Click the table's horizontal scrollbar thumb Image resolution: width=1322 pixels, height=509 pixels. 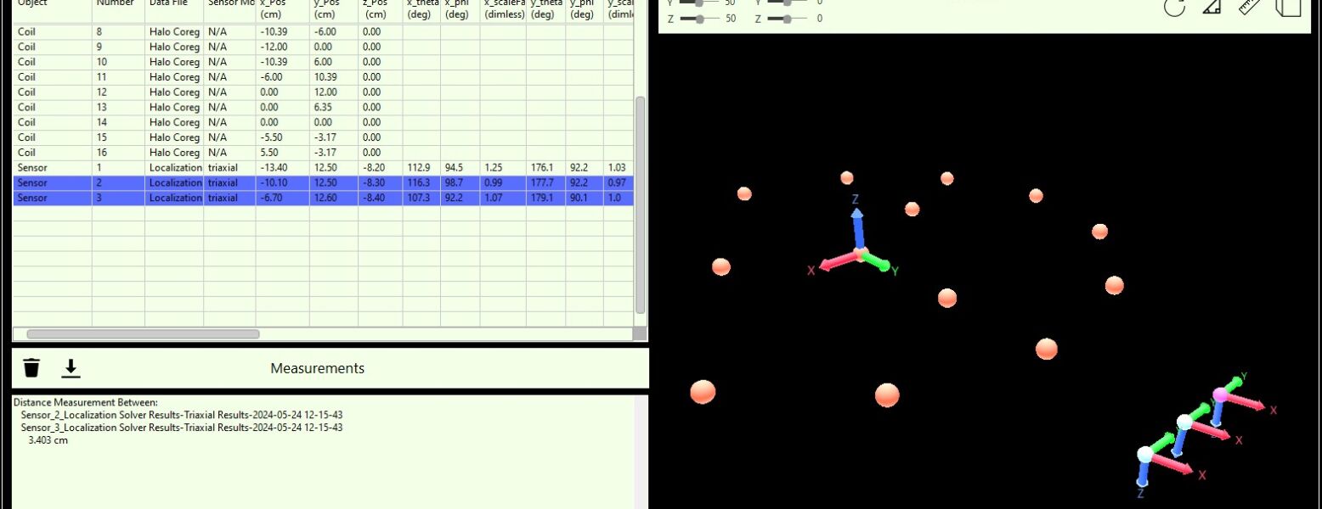(143, 334)
